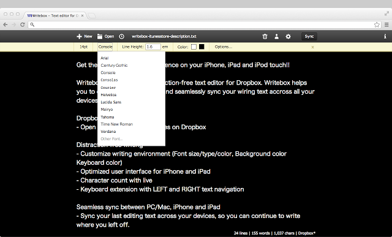Click the Line Height input field
This screenshot has width=392, height=237.
click(x=153, y=47)
